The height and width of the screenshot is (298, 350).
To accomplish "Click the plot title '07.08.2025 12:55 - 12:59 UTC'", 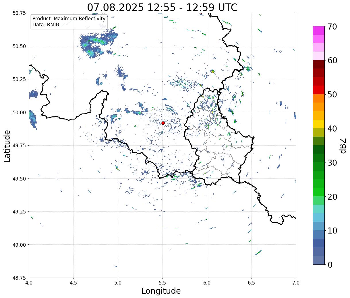I will point(162,7).
